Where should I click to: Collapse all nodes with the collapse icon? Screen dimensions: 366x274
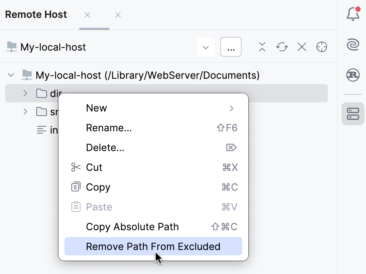(262, 47)
